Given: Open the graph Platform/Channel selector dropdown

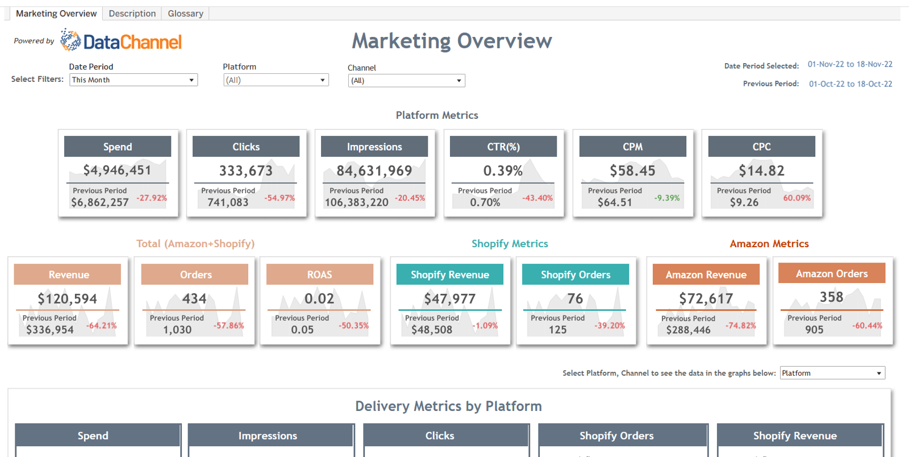Looking at the screenshot, I should pyautogui.click(x=832, y=373).
